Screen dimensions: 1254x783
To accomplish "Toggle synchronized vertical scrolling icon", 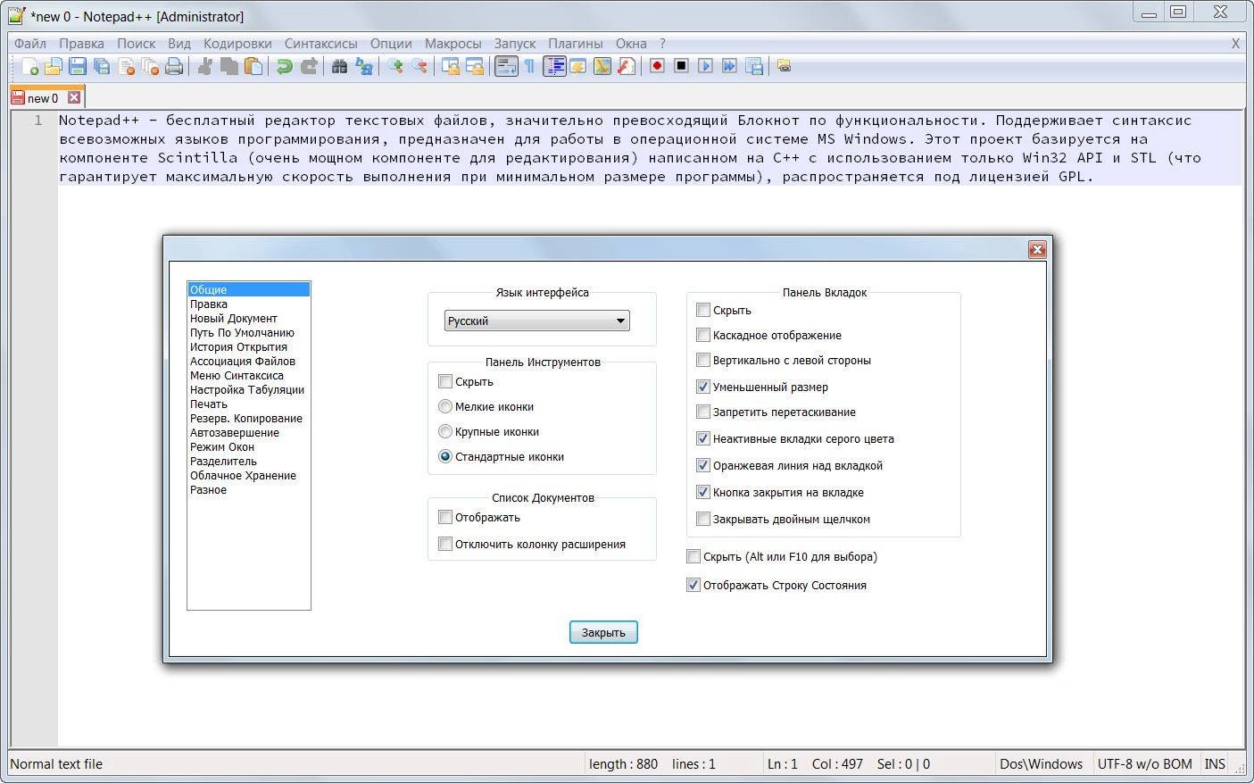I will [451, 66].
